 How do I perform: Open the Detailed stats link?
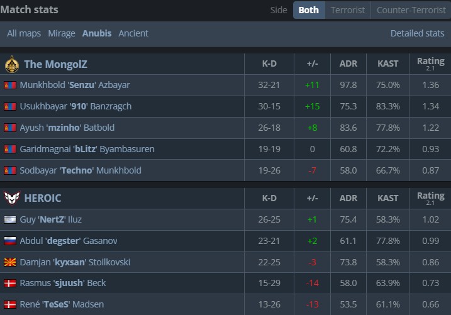(x=417, y=33)
